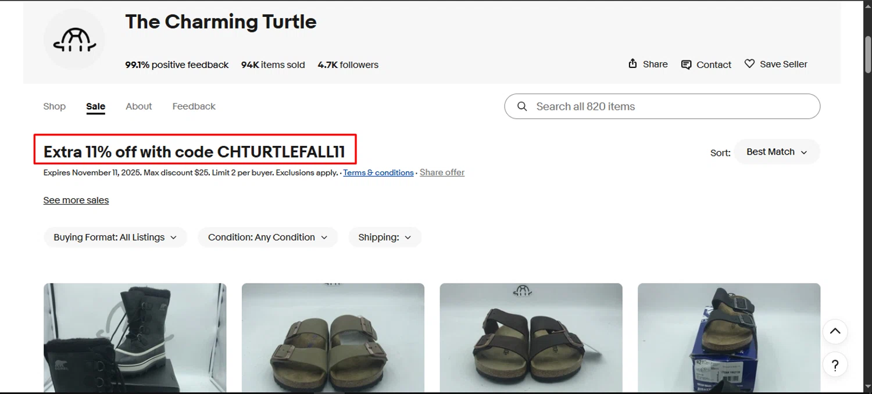Click the Save Seller heart icon

pyautogui.click(x=749, y=64)
